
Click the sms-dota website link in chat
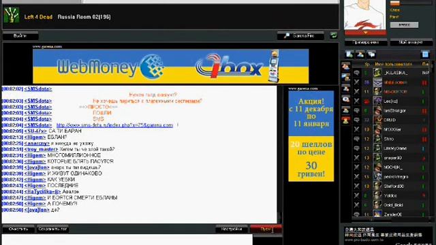tap(114, 125)
